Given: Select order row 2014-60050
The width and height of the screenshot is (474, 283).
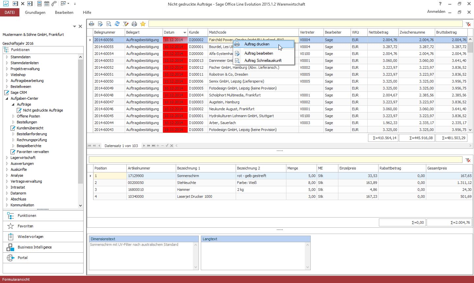Looking at the screenshot, I should [280, 81].
